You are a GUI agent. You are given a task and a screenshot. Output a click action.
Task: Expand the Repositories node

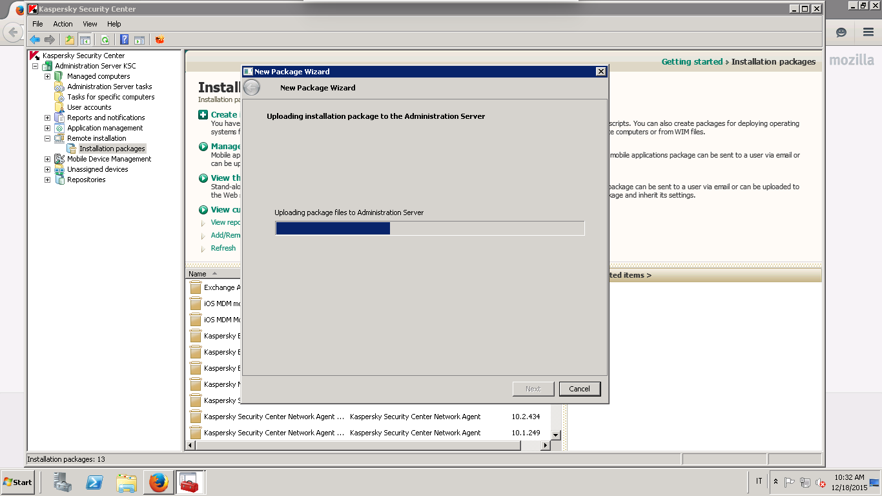point(47,180)
